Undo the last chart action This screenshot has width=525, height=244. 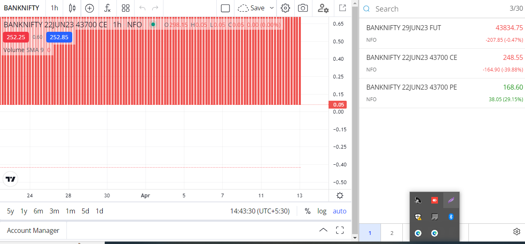click(x=142, y=8)
